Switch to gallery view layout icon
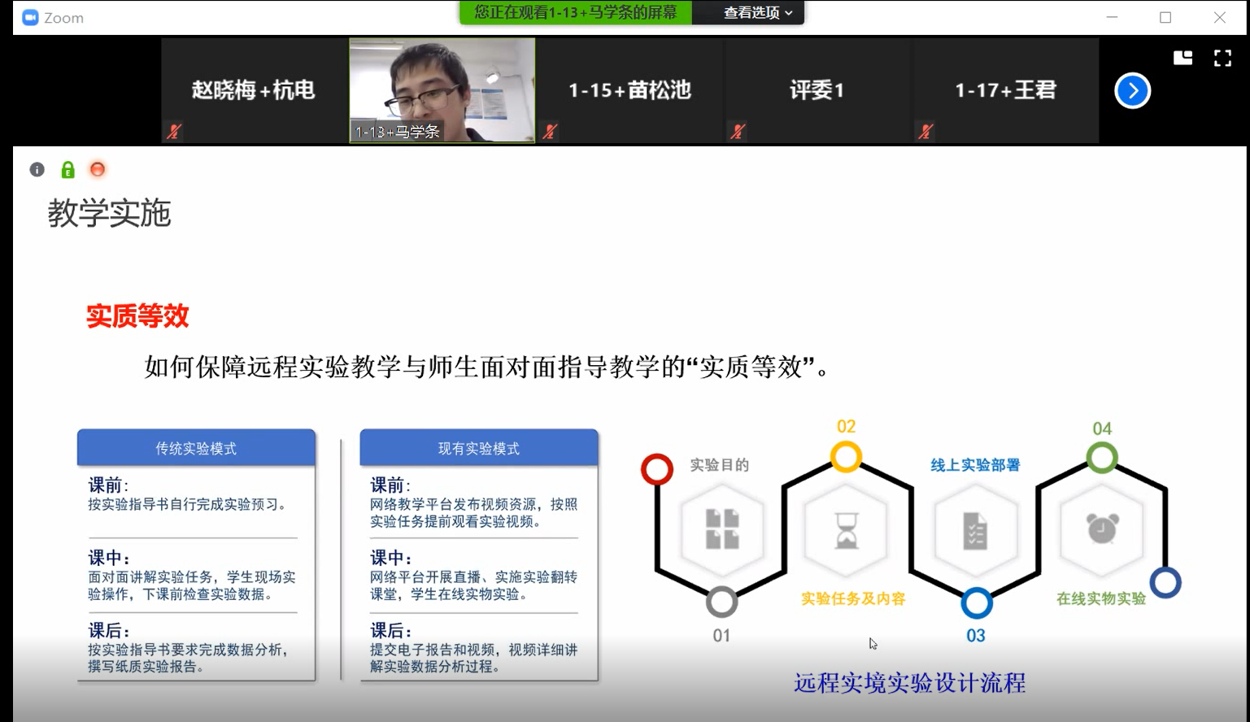This screenshot has height=722, width=1250. pyautogui.click(x=1182, y=58)
